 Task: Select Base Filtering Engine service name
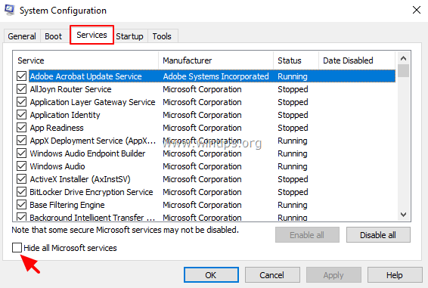67,204
